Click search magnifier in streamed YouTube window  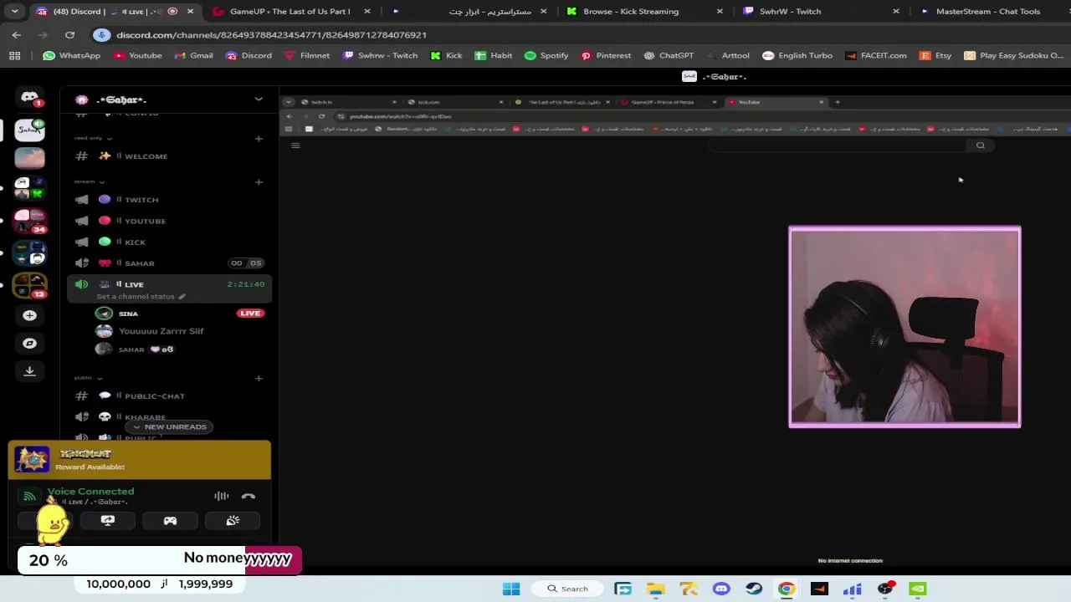[x=981, y=145]
